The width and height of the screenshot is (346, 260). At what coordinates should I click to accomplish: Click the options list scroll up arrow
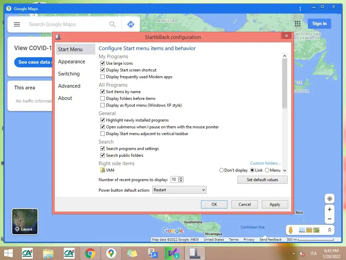coord(285,56)
